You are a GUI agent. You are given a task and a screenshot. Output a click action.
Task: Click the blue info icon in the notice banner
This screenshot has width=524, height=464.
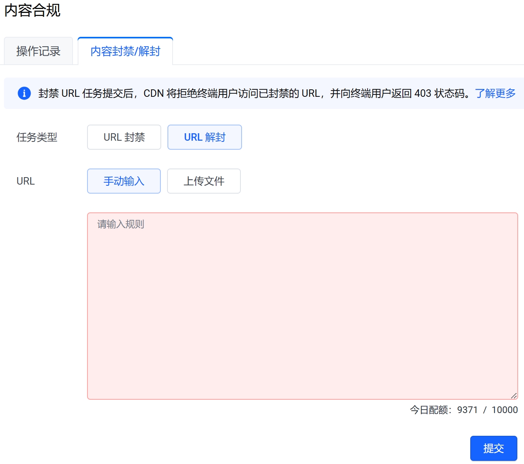coord(24,93)
